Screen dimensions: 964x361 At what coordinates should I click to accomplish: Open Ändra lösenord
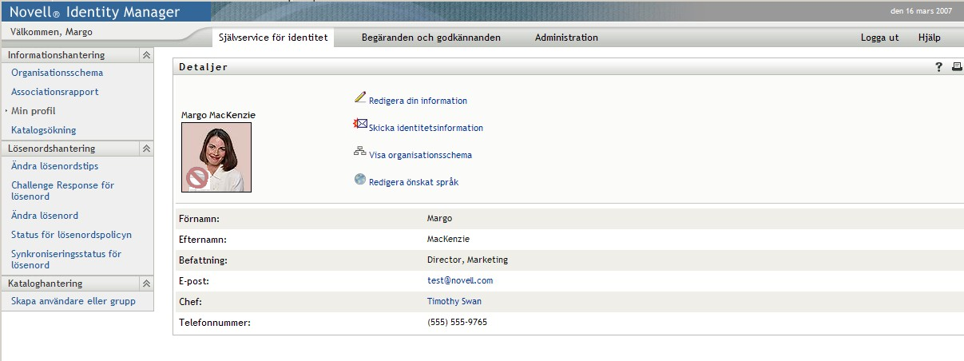pos(45,216)
